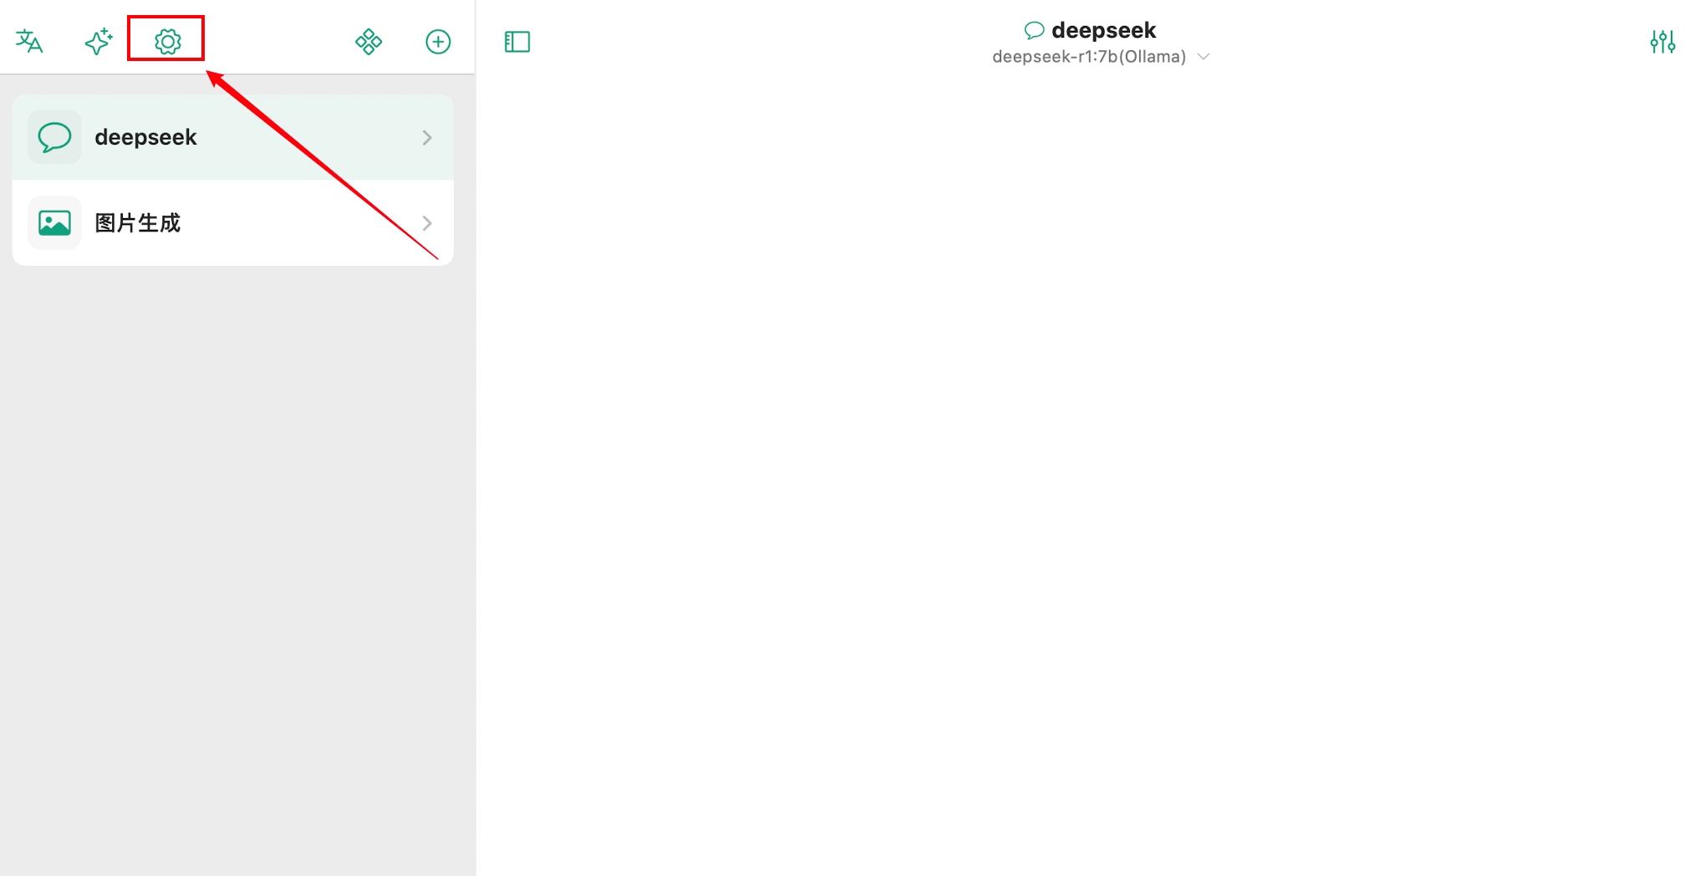Toggle the sidebar panel icon
This screenshot has height=876, width=1695.
pyautogui.click(x=517, y=41)
